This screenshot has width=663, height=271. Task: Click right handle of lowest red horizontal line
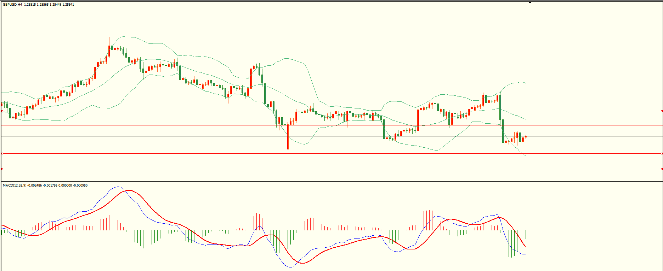tap(662, 169)
